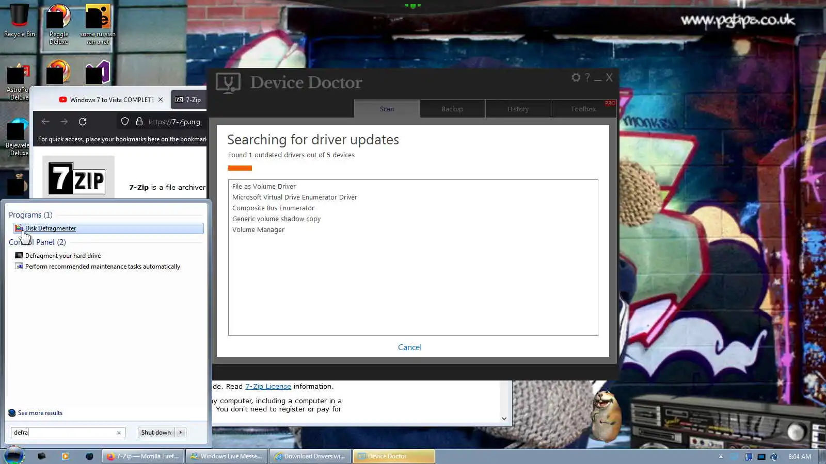Viewport: 826px width, 464px height.
Task: Select the AstroPop Deluxe desktop icon
Action: coord(19,81)
